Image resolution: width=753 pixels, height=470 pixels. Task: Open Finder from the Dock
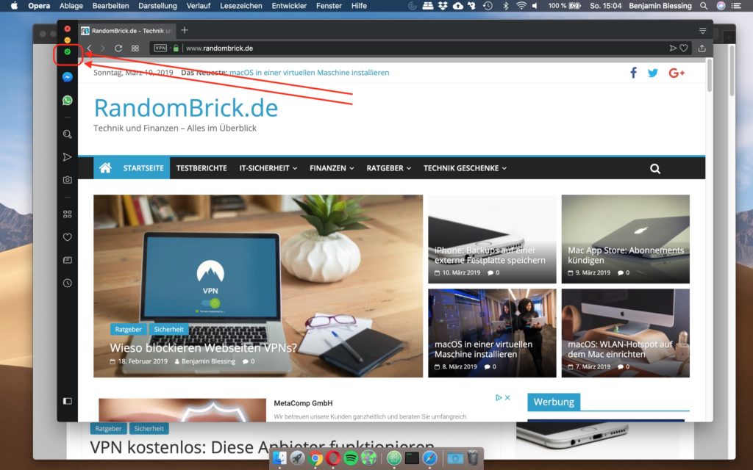tap(279, 458)
